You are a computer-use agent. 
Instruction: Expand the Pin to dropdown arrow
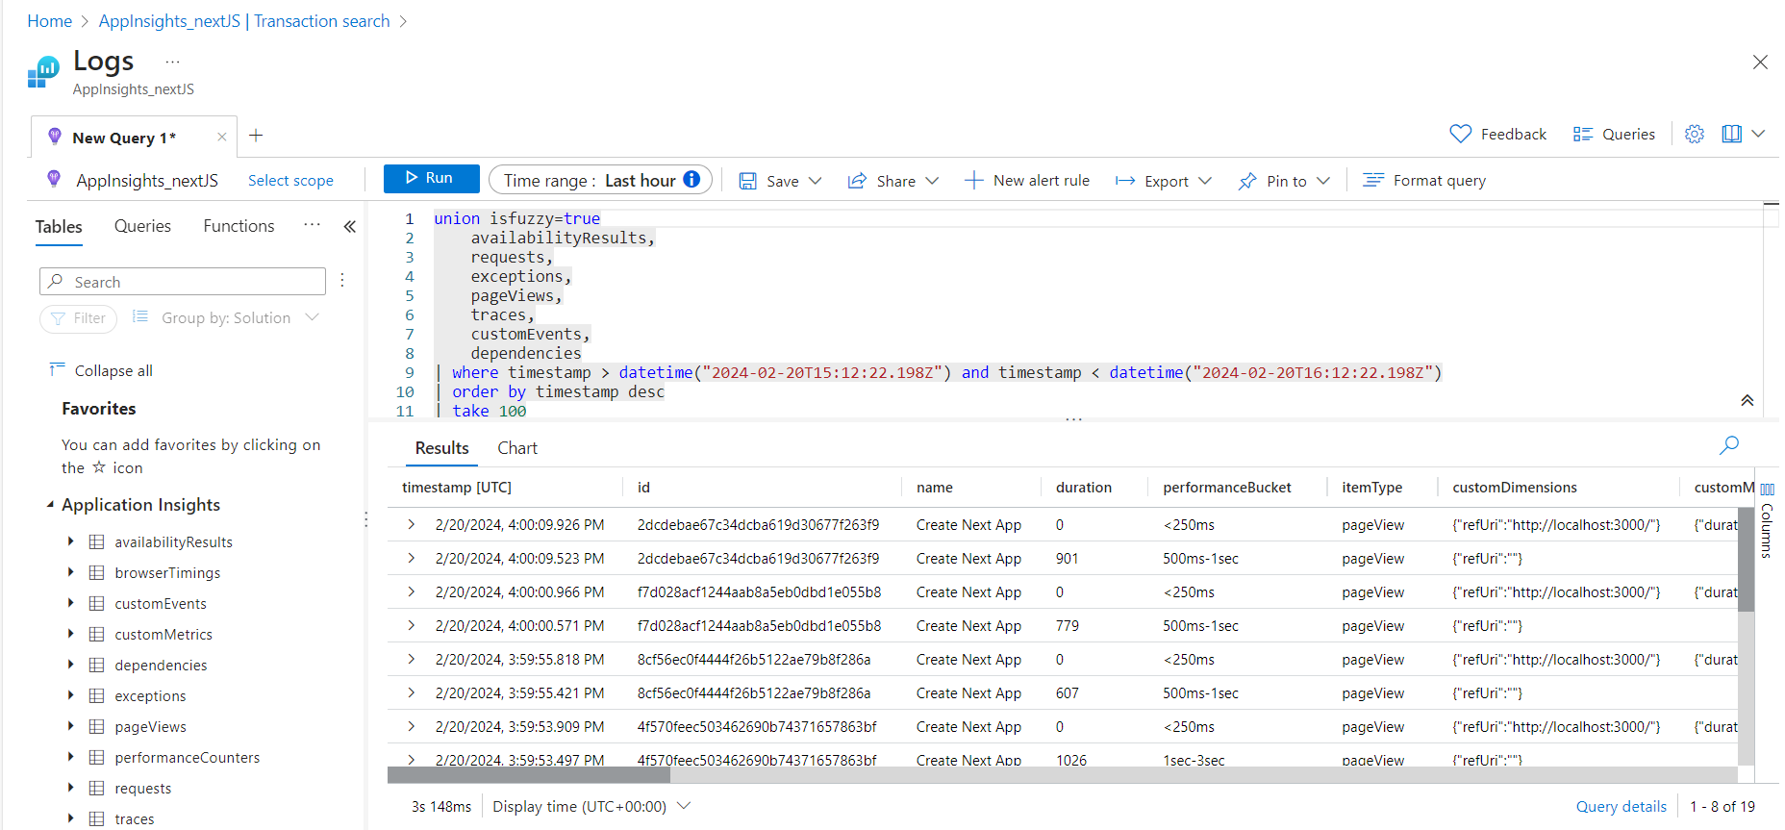(x=1323, y=181)
